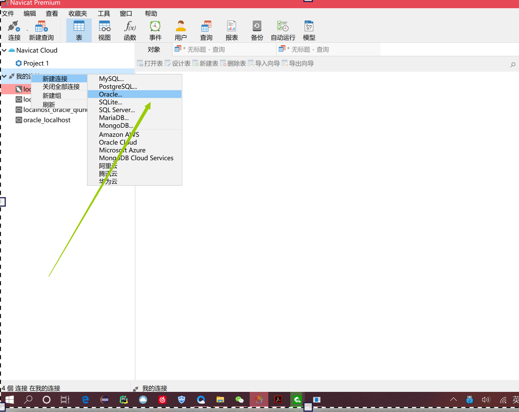The height and width of the screenshot is (412, 519).
Task: Open the 函数 functions toolbar icon
Action: point(130,31)
